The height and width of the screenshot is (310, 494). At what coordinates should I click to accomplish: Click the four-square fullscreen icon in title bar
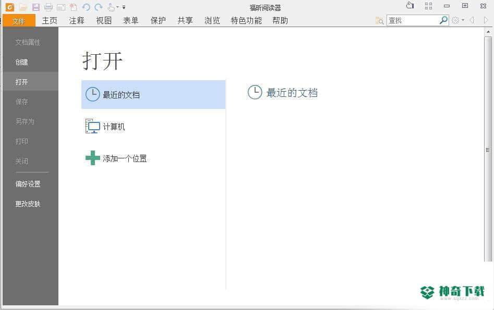[428, 6]
